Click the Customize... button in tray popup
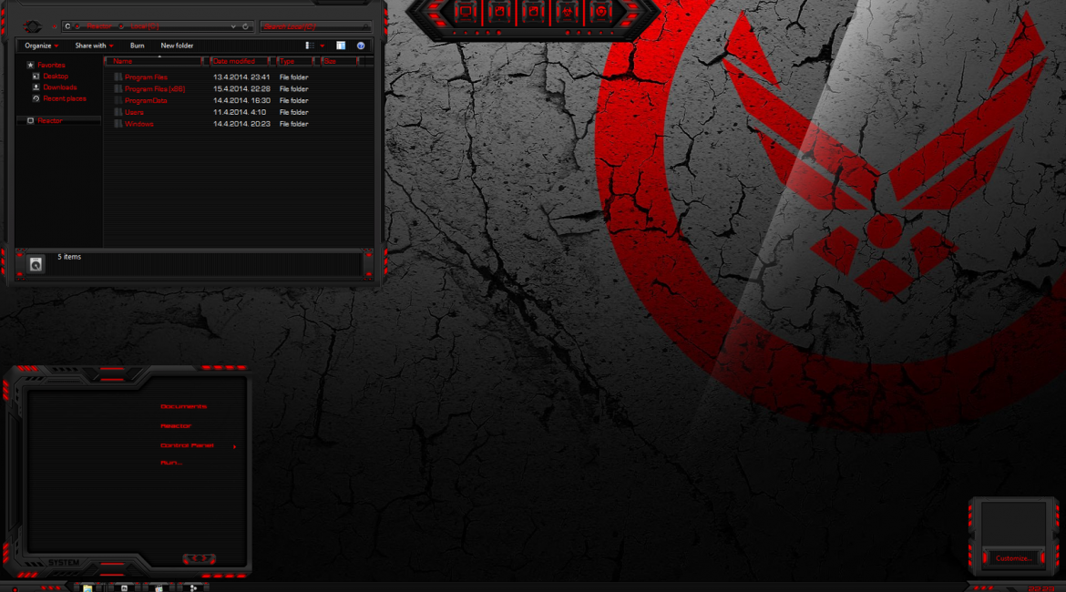The image size is (1066, 592). (x=1014, y=558)
